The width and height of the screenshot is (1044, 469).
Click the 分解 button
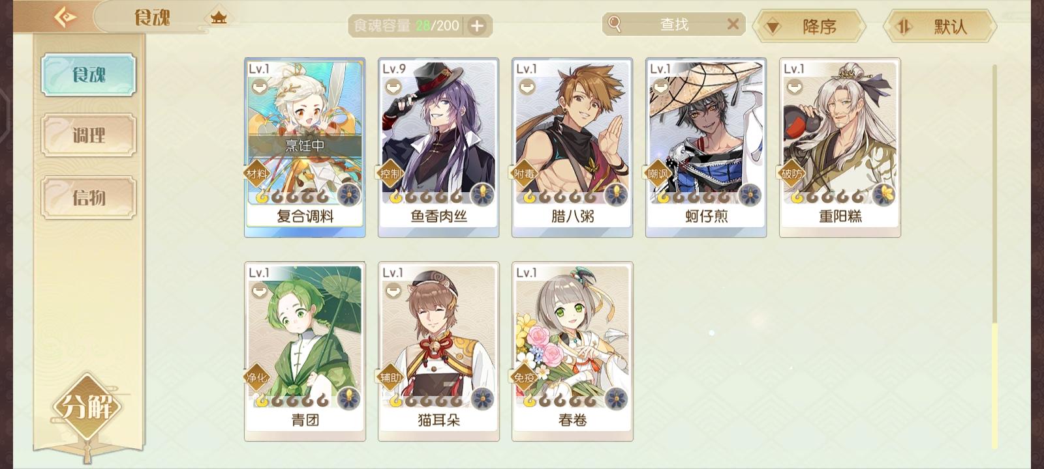coord(87,408)
